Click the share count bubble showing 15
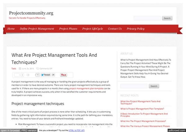Screen dimensions: 186x132 coord(38,75)
